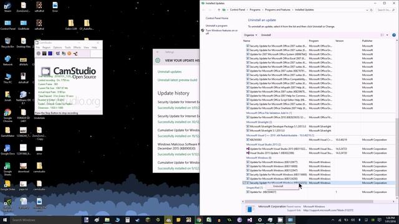Click Uninstall latest preview build link
The image size is (399, 224).
[177, 80]
